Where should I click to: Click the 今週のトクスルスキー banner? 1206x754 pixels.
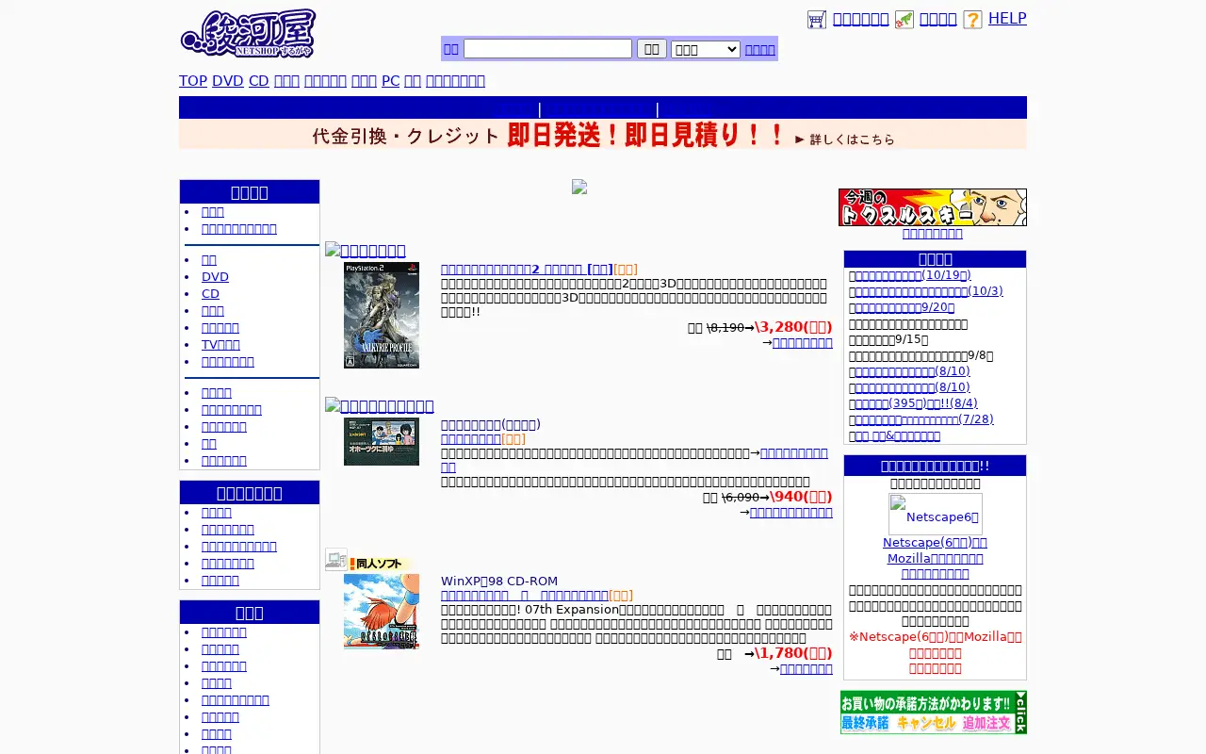(x=933, y=207)
